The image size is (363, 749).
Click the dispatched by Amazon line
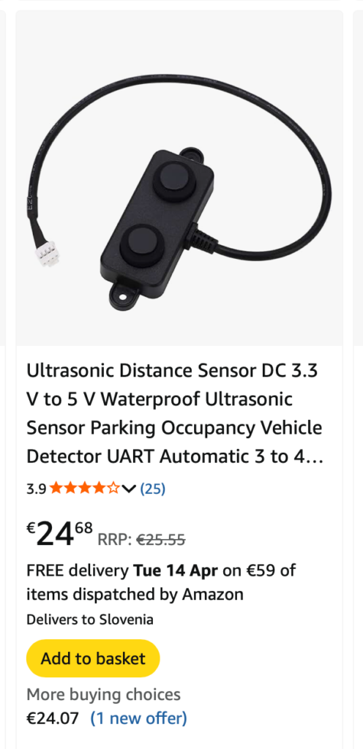coord(135,594)
